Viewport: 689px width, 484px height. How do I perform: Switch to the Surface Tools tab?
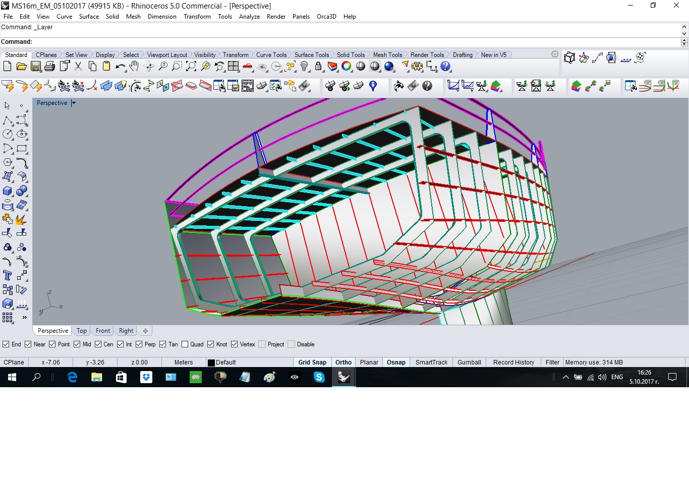pos(311,55)
